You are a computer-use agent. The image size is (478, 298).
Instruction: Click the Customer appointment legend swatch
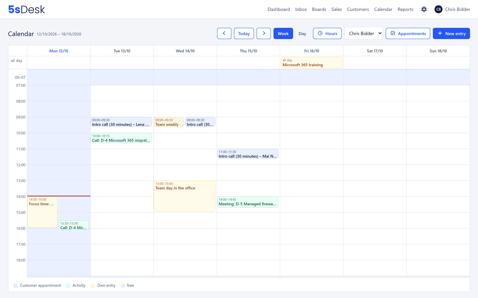pyautogui.click(x=16, y=286)
